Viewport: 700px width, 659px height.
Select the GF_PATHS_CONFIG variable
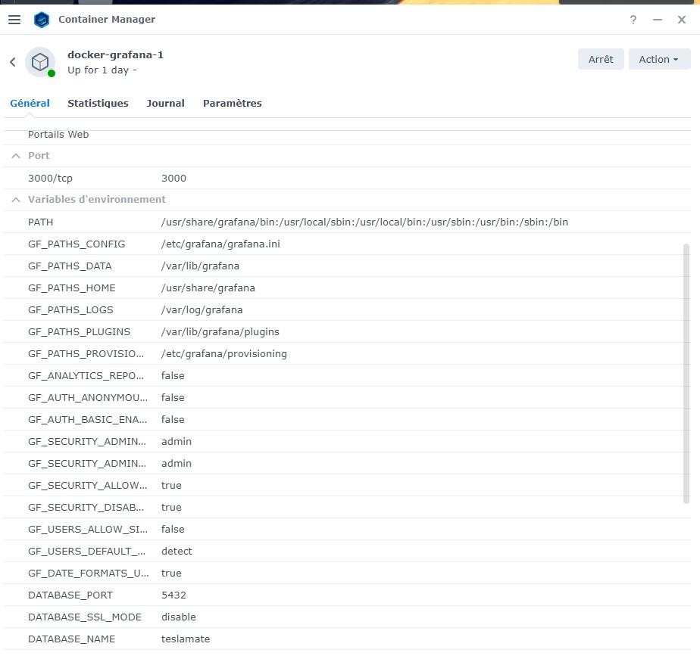pyautogui.click(x=77, y=244)
